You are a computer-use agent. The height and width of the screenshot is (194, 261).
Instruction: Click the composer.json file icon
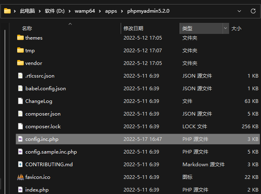coord(20,114)
